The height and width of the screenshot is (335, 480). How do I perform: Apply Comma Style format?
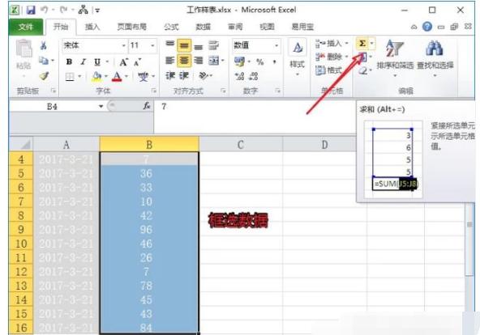click(x=274, y=62)
